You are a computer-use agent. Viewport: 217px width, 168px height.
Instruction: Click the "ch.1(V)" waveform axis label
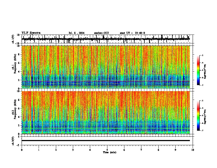[x=13, y=39]
